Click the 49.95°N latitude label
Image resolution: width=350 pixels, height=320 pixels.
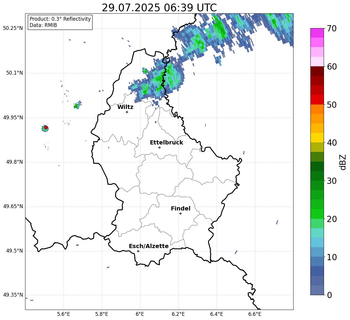tap(13, 118)
